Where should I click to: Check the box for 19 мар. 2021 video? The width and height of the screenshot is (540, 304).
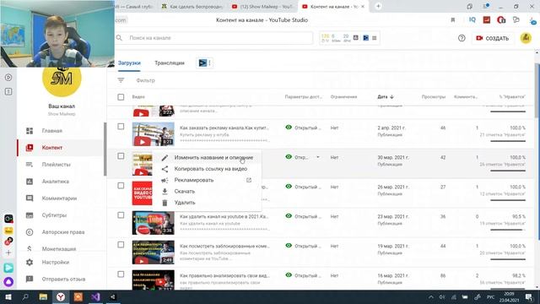click(x=121, y=245)
